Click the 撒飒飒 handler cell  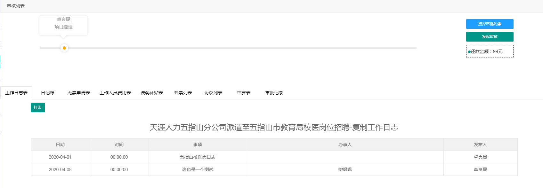click(x=345, y=169)
